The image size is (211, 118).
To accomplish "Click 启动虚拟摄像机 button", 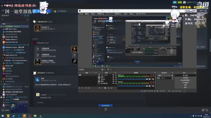I will tap(185, 80).
